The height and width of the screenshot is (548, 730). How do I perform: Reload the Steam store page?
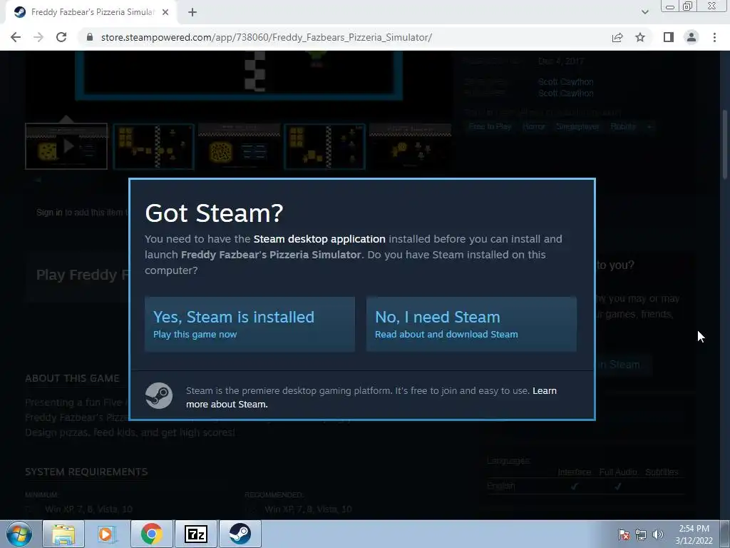coord(61,37)
